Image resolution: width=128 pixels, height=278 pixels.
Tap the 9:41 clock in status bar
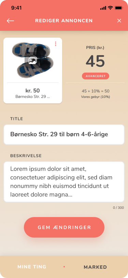tap(16, 8)
